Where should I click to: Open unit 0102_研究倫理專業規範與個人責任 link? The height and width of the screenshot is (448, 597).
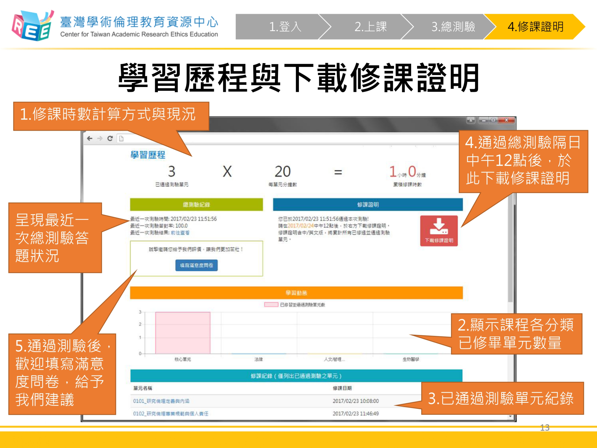coord(171,414)
